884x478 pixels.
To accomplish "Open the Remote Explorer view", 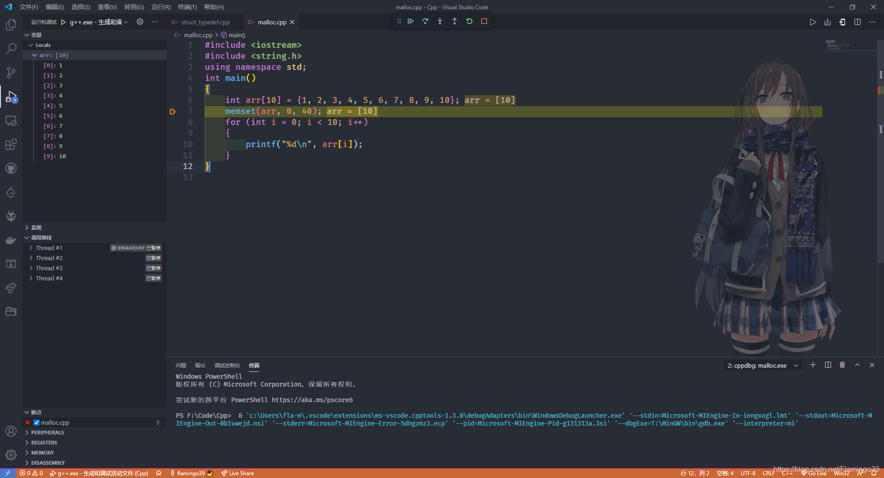I will (11, 121).
